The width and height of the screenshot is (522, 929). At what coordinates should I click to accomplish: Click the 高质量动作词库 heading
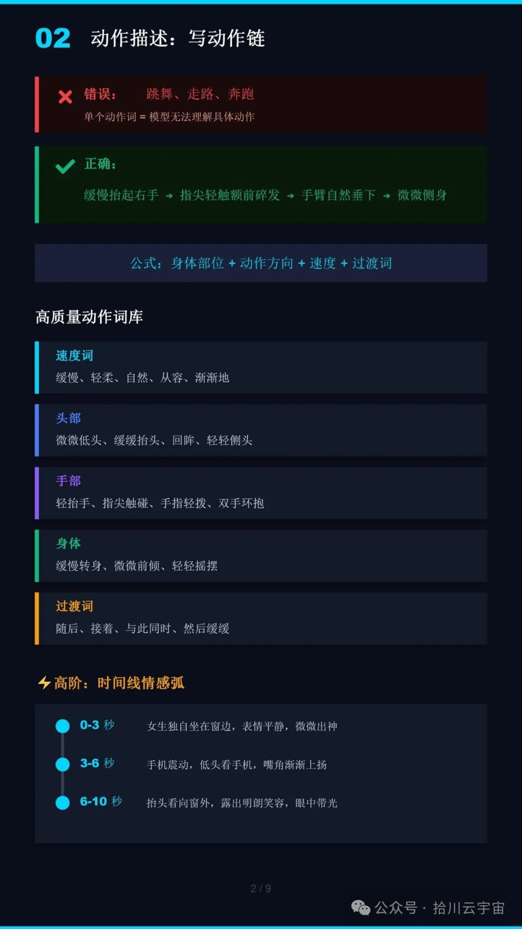click(x=89, y=317)
